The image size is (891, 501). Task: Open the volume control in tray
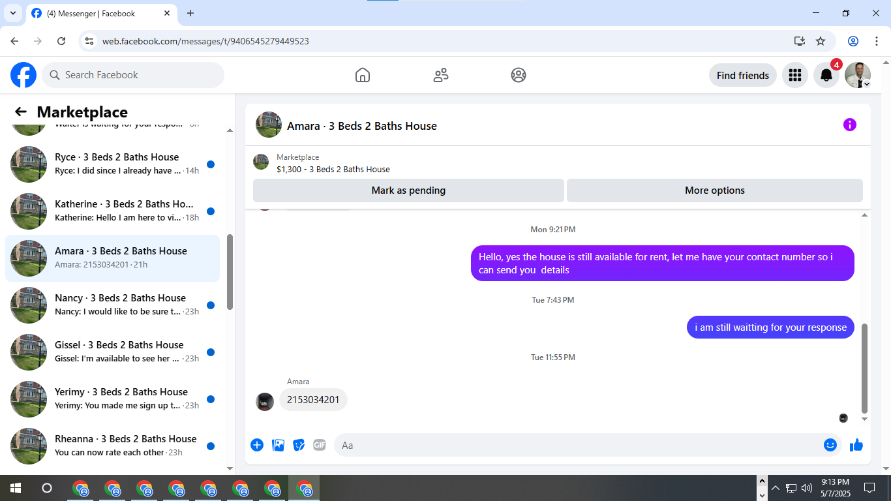coord(807,488)
